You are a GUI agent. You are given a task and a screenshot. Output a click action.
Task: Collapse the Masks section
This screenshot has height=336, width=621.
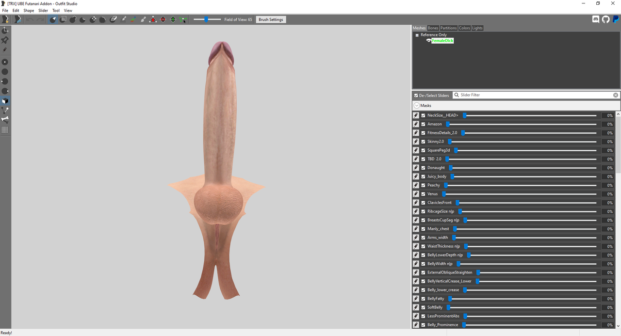[417, 105]
